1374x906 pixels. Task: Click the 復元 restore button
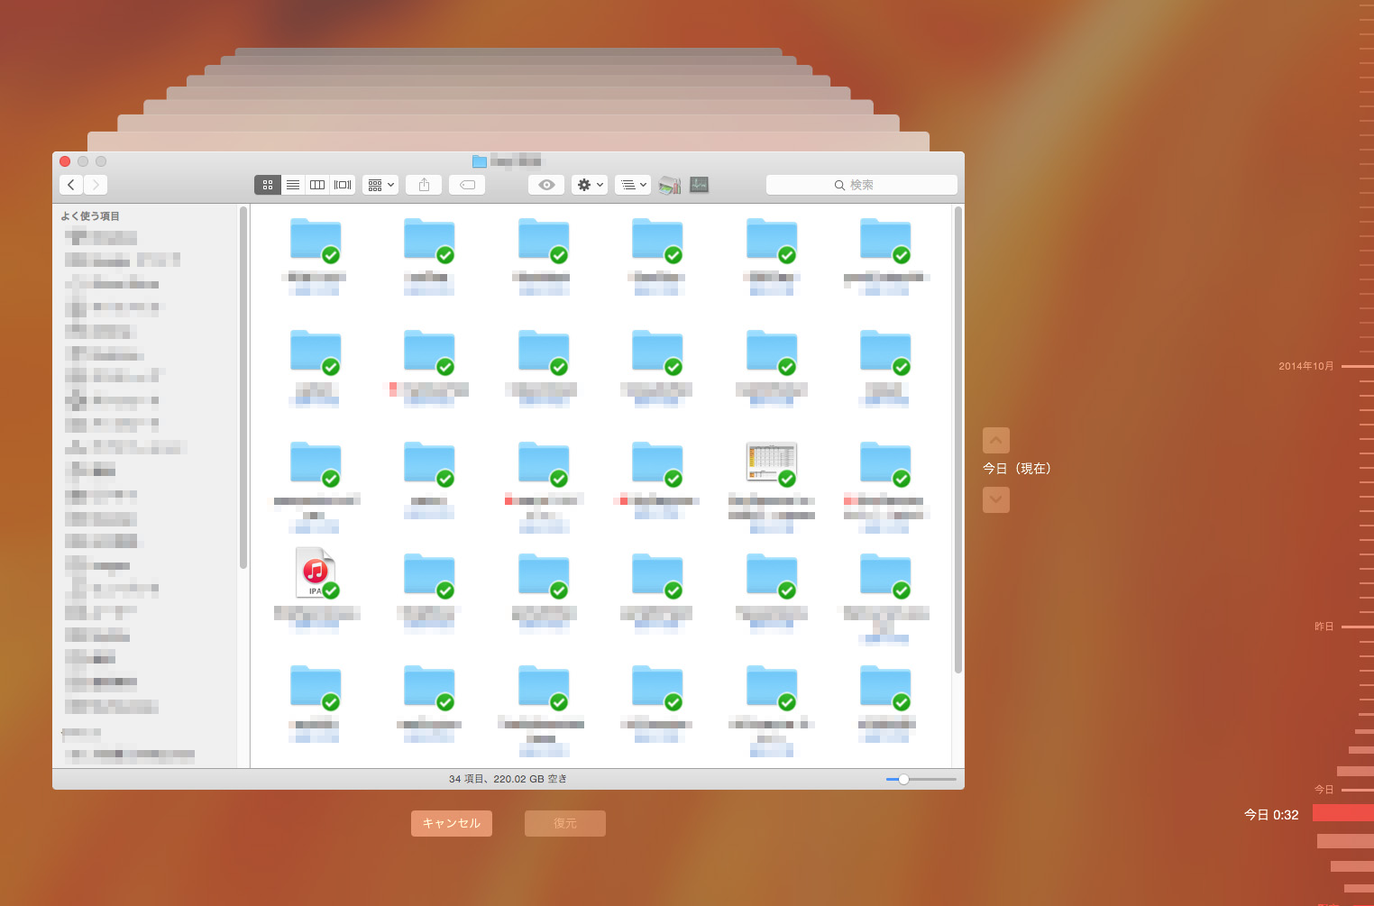tap(565, 823)
